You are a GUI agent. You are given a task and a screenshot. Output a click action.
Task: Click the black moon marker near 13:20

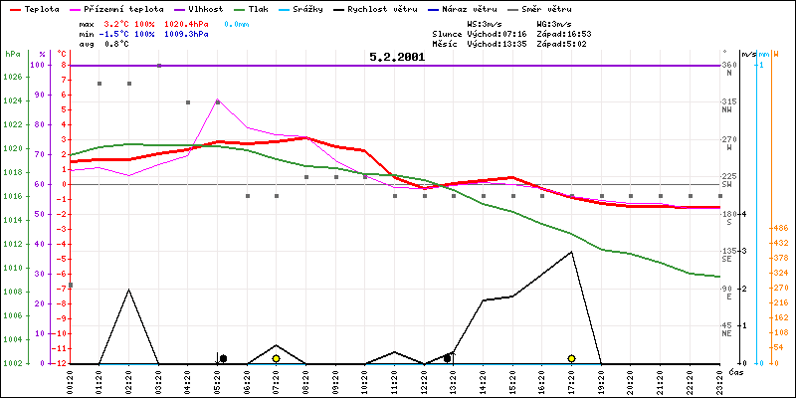click(448, 358)
